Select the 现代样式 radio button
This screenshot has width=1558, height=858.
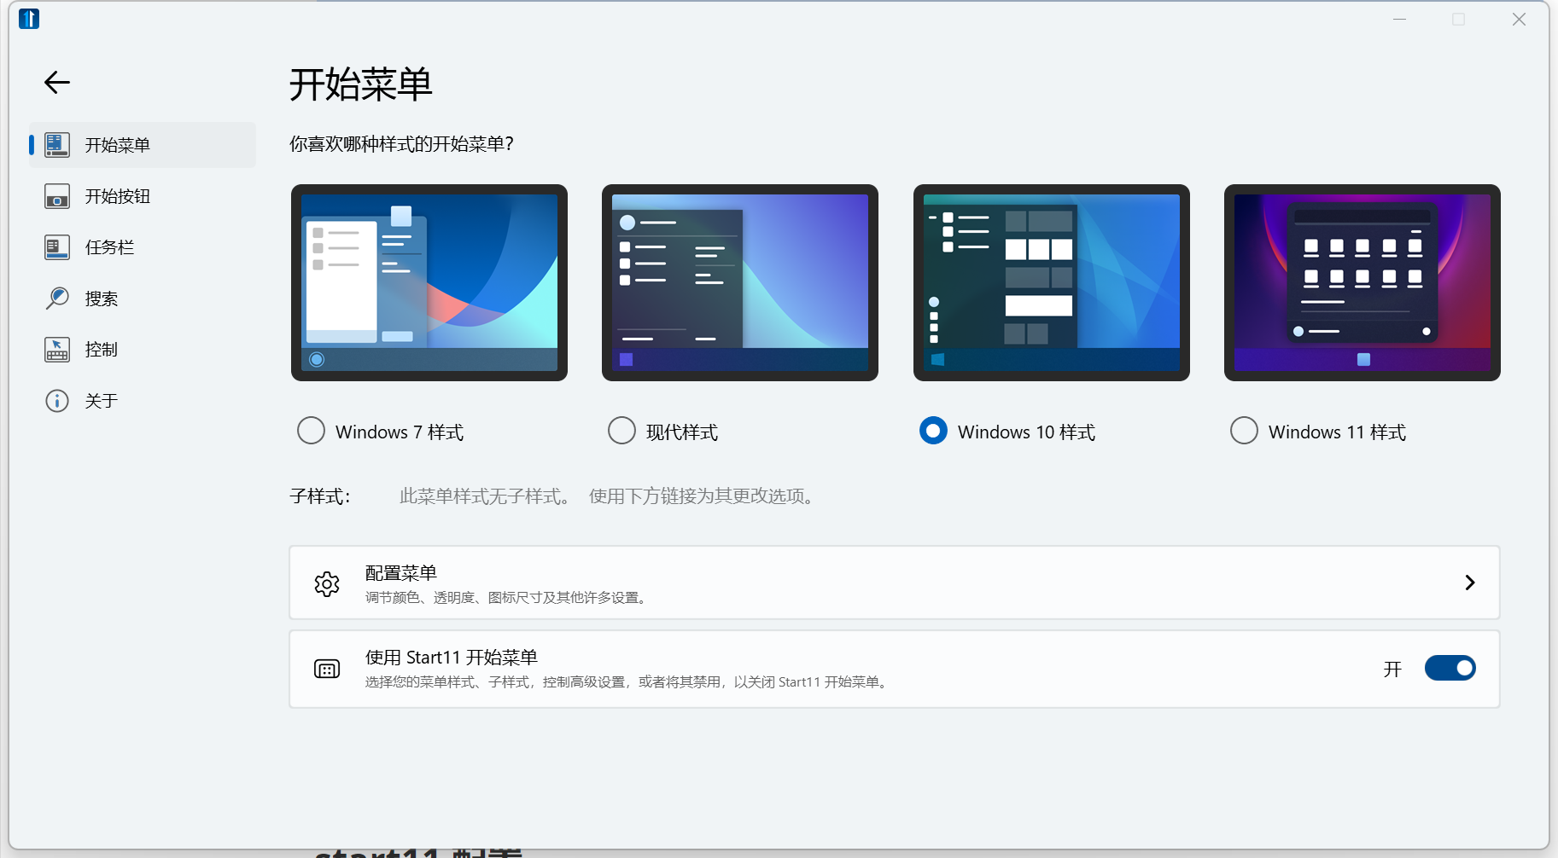pyautogui.click(x=621, y=431)
